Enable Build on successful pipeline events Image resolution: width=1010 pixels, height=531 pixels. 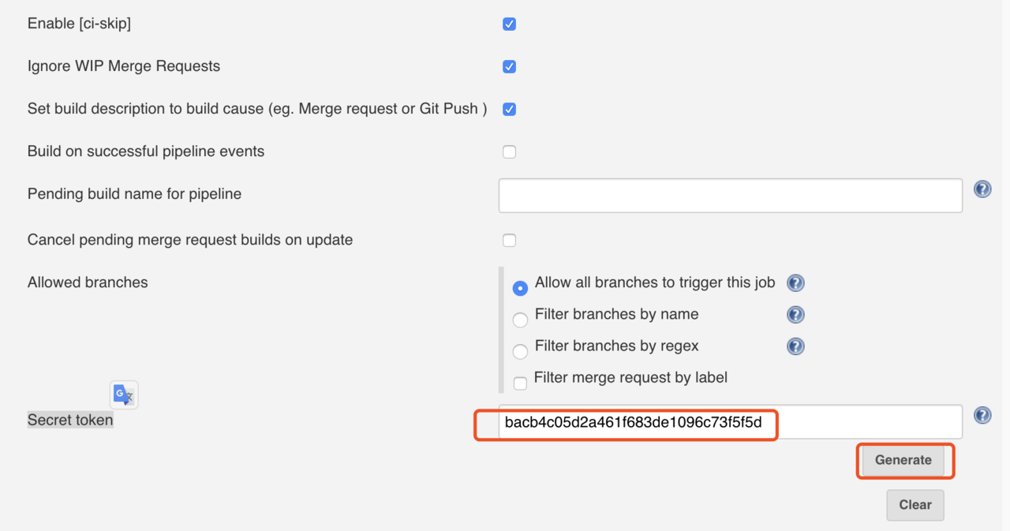pyautogui.click(x=510, y=152)
